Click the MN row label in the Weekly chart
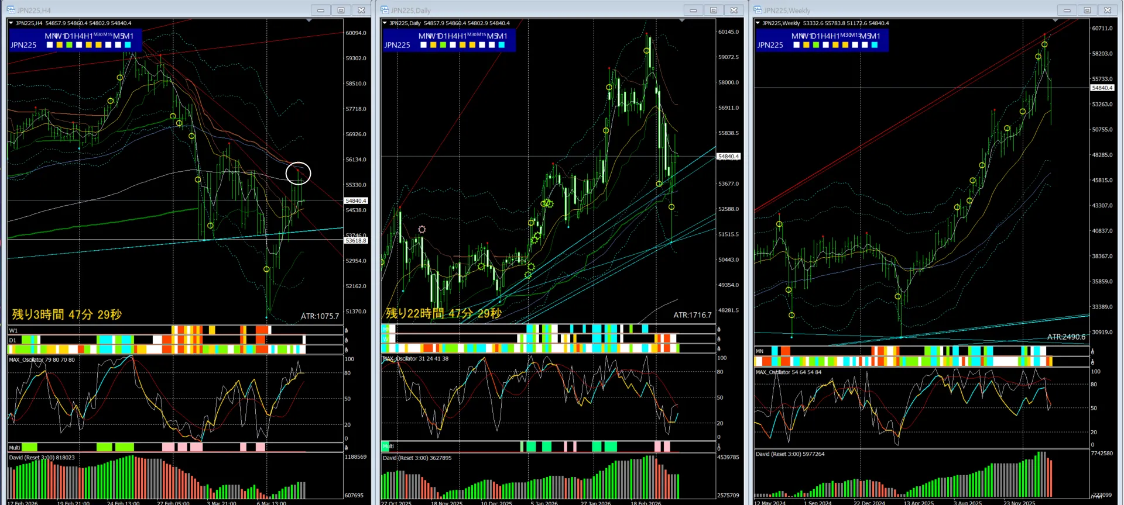This screenshot has height=505, width=1124. [x=760, y=352]
